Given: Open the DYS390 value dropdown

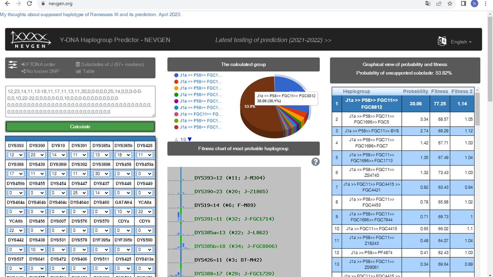Looking at the screenshot, I should coord(37,155).
